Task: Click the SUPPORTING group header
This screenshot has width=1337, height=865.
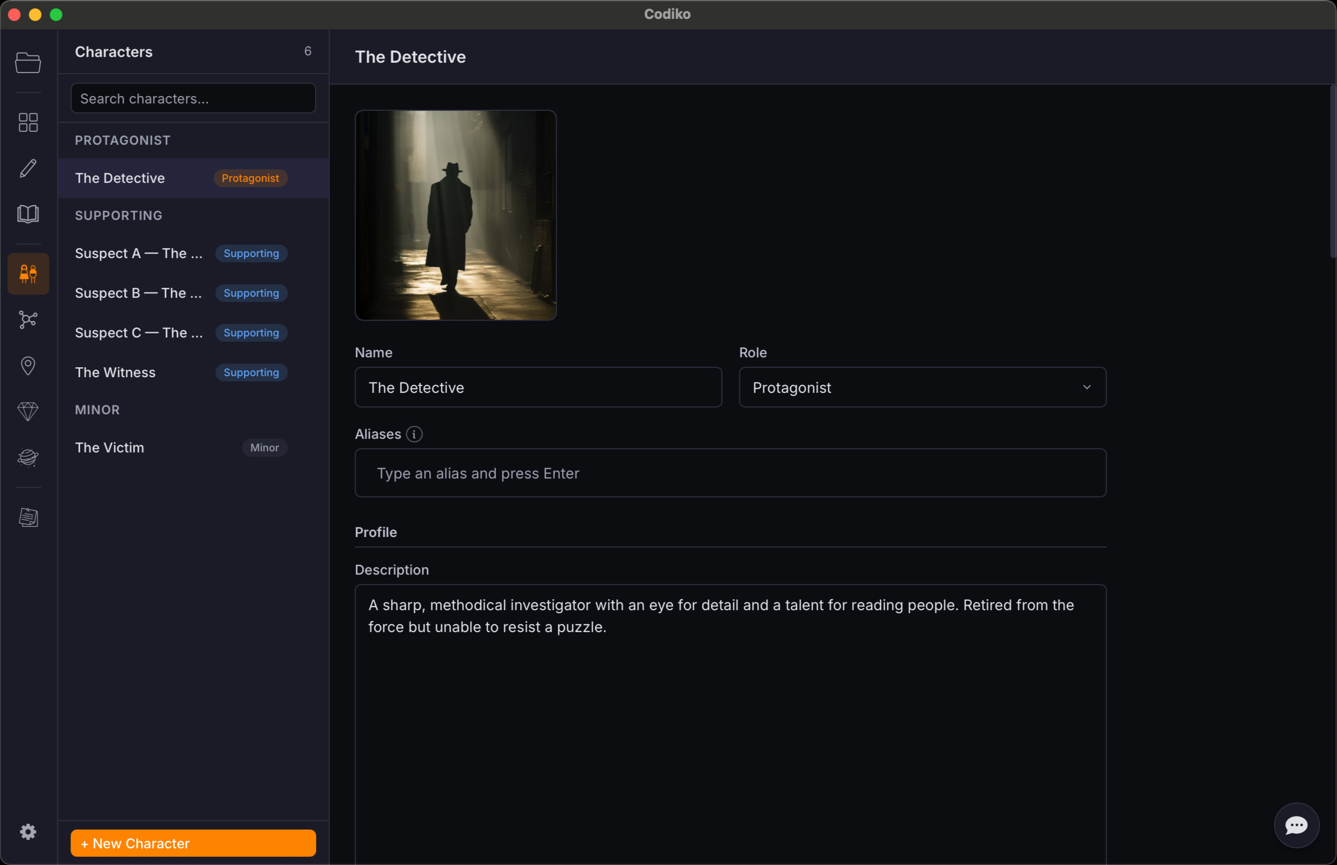Action: (x=119, y=216)
